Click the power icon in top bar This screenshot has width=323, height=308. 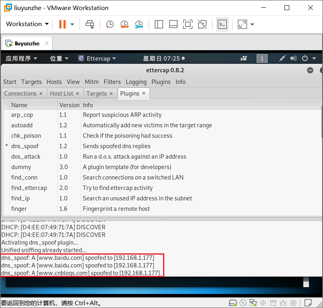pyautogui.click(x=305, y=59)
